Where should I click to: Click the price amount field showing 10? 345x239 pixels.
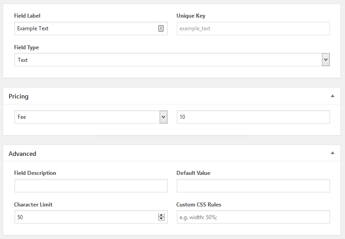click(253, 117)
